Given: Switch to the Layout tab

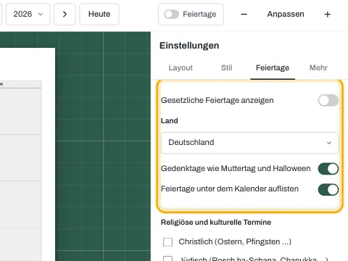Looking at the screenshot, I should (x=181, y=67).
